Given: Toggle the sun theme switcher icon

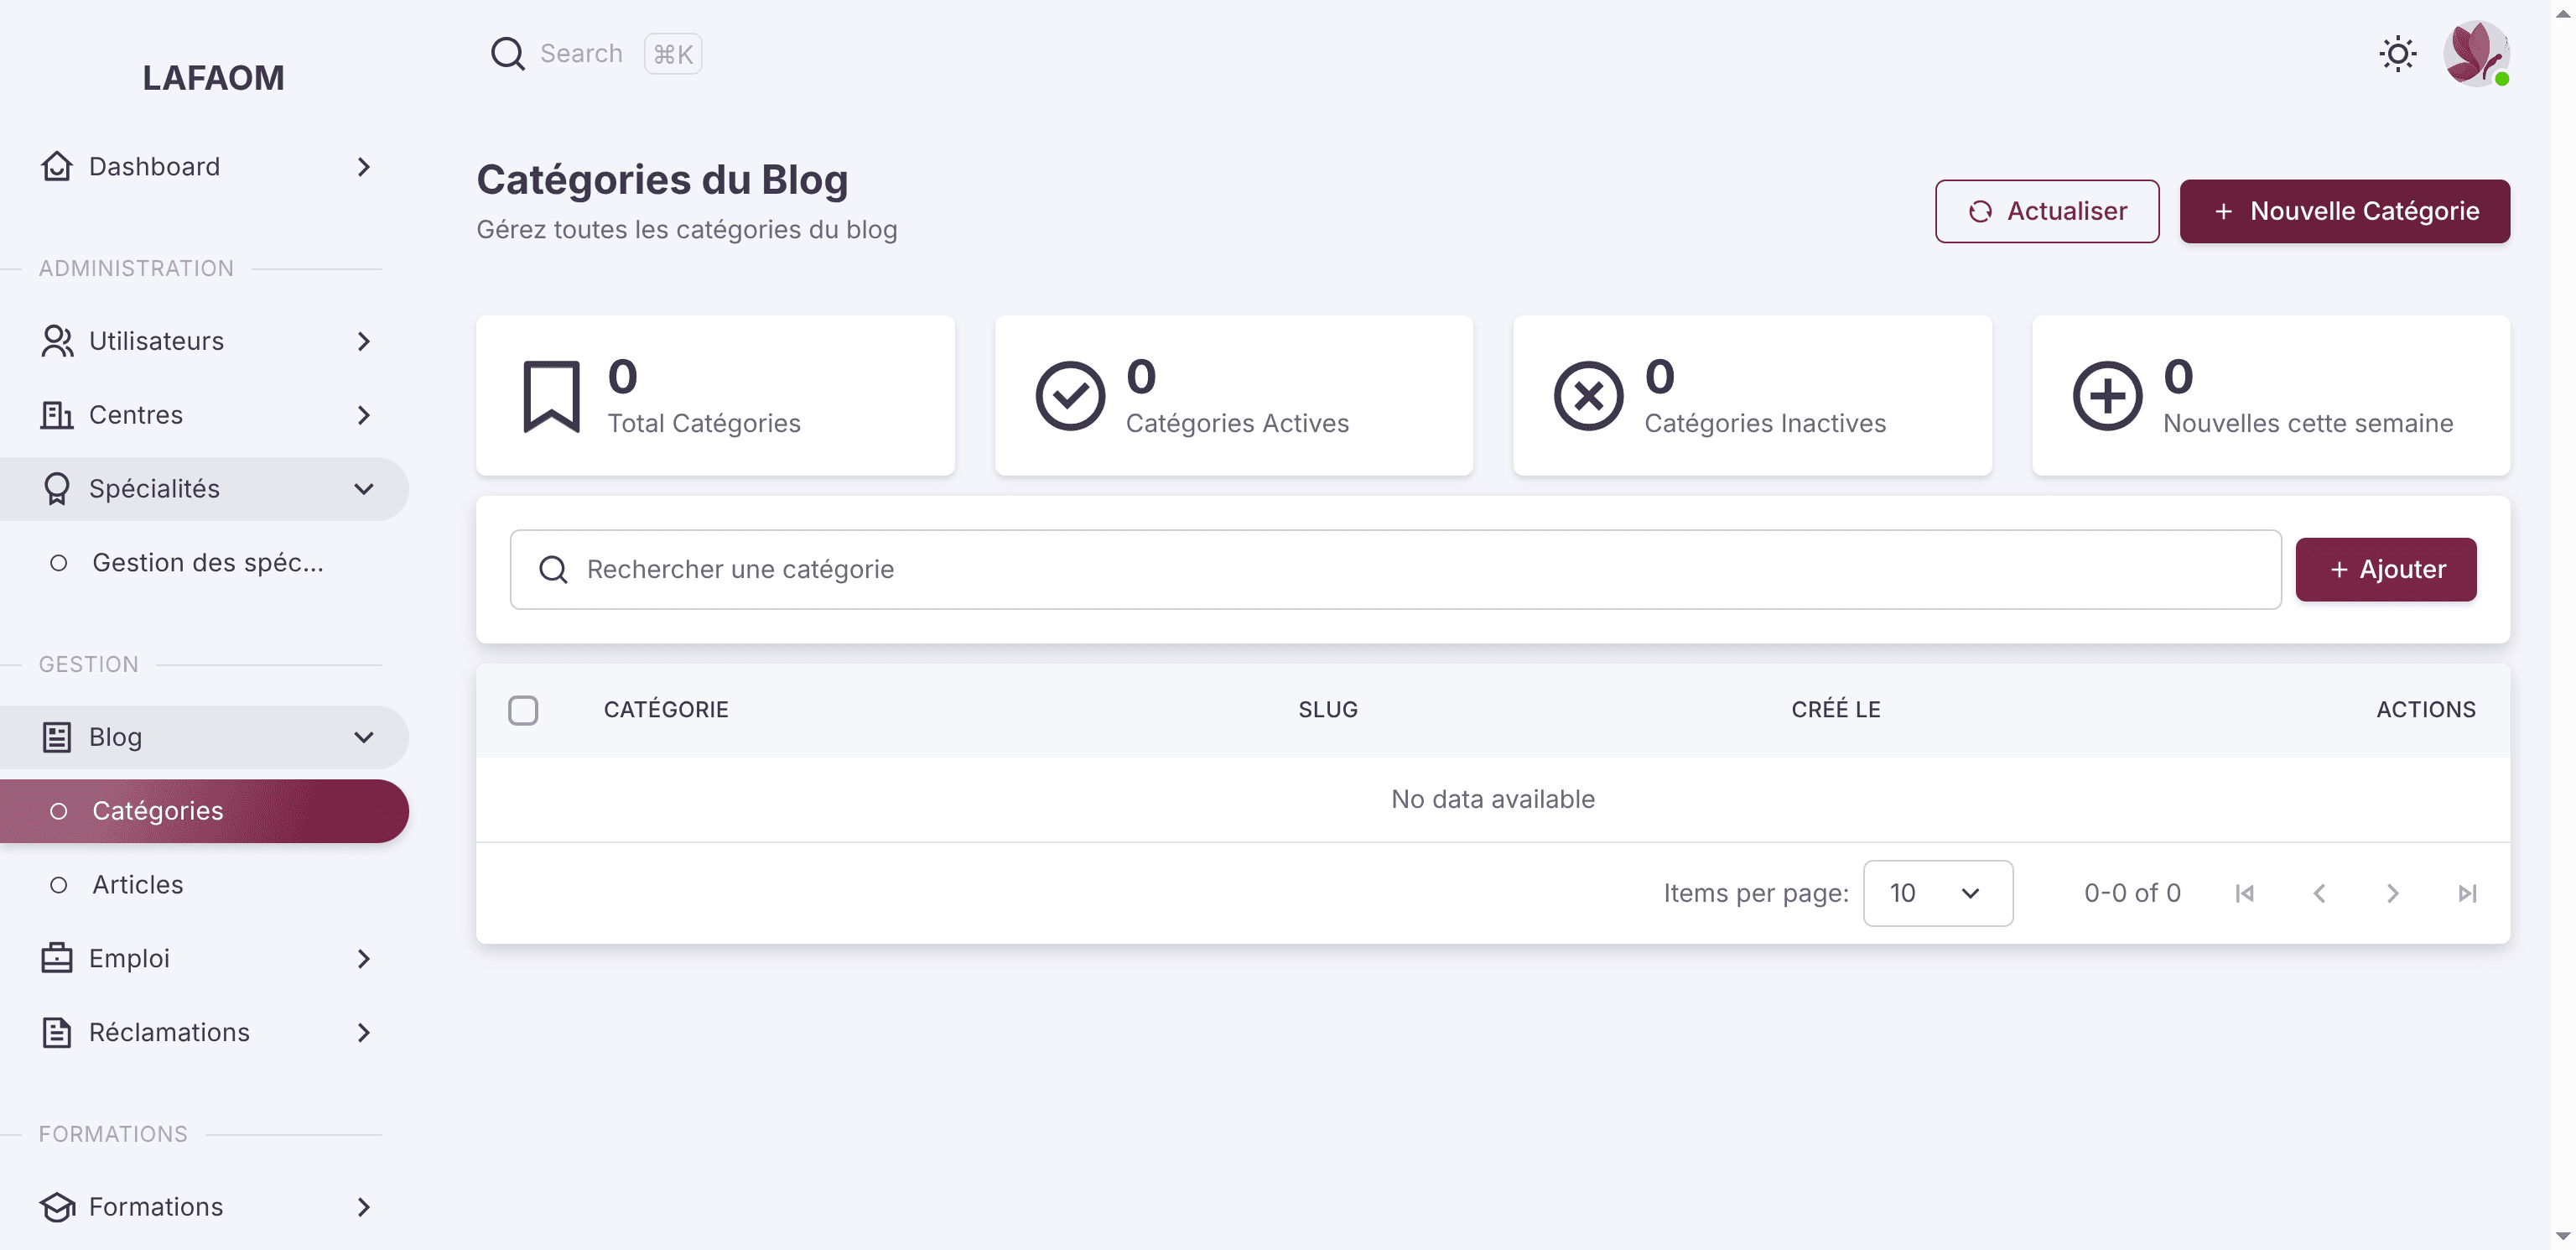Looking at the screenshot, I should click(2397, 54).
